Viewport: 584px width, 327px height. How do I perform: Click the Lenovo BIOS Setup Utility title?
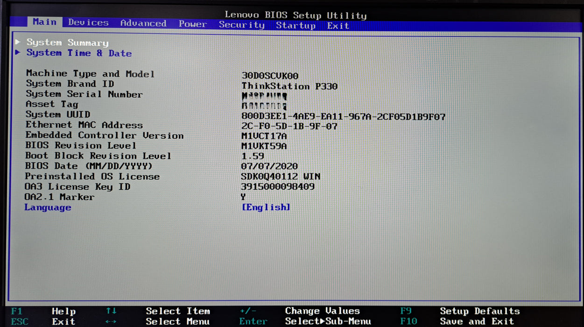(296, 15)
